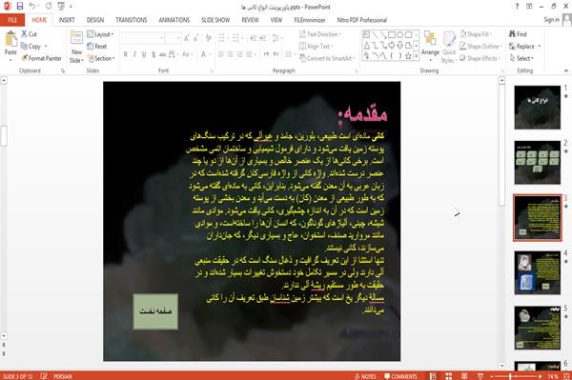Select slide 4 thumbnail in the panel

537,272
